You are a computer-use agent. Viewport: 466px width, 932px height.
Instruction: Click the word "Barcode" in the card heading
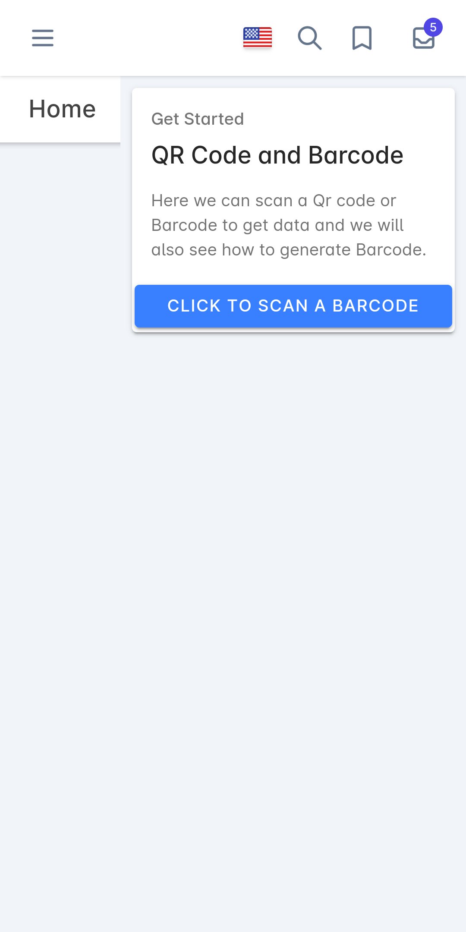pyautogui.click(x=356, y=155)
